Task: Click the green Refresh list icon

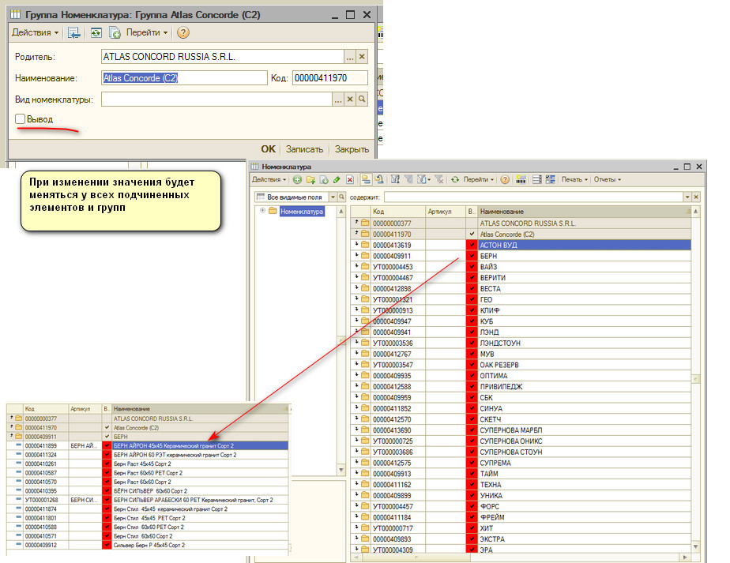Action: click(455, 180)
